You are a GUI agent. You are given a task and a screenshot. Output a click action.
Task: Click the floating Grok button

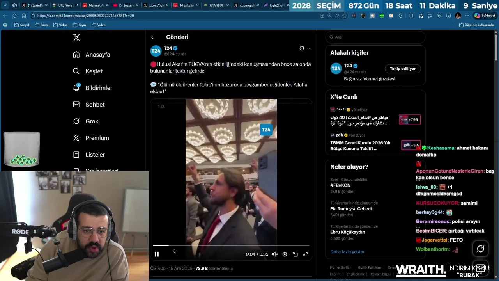click(x=480, y=249)
